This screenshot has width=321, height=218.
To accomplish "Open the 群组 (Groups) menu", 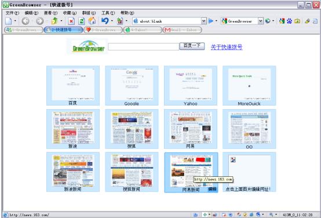I will tap(89, 13).
